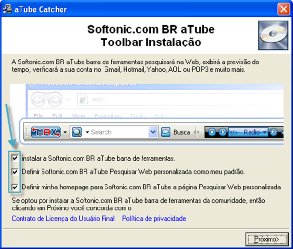Open the Política de privacidade link
Screen dimensions: 293x249
tap(155, 219)
